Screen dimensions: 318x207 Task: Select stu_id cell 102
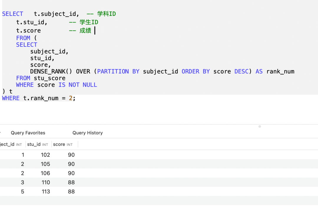45,155
